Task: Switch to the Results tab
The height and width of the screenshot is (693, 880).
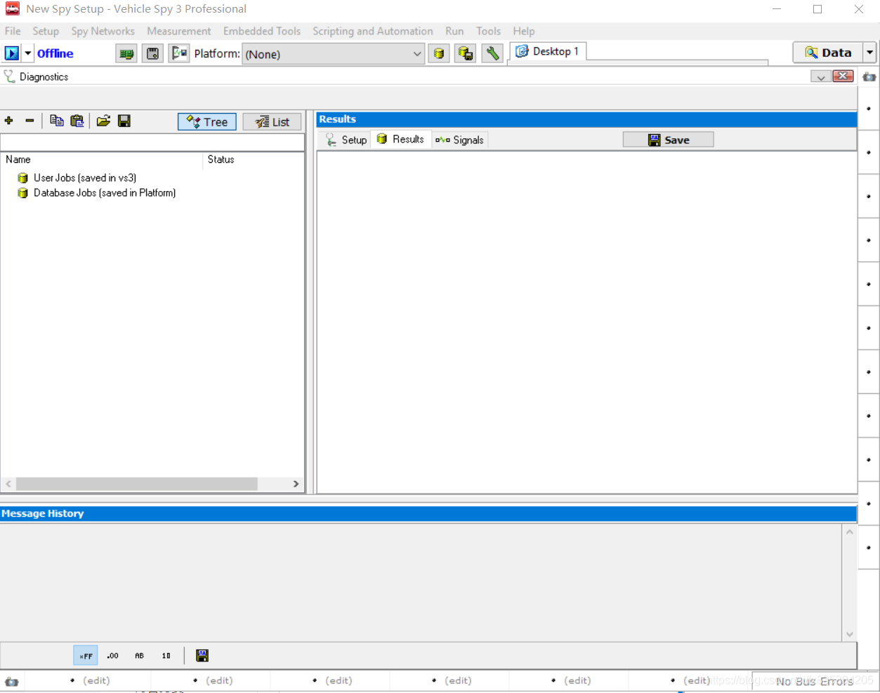Action: coord(401,139)
